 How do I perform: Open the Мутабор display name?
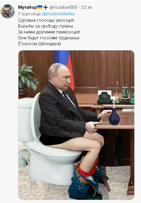pos(27,7)
